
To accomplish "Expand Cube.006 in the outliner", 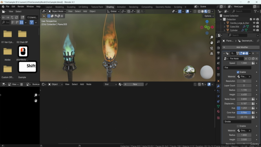I will [224, 27].
